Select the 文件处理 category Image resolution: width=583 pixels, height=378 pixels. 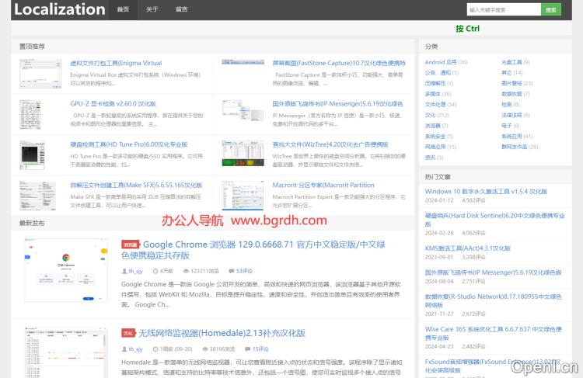[x=435, y=105]
